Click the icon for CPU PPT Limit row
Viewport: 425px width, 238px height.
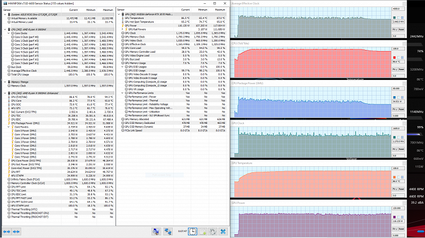[x=9, y=187]
